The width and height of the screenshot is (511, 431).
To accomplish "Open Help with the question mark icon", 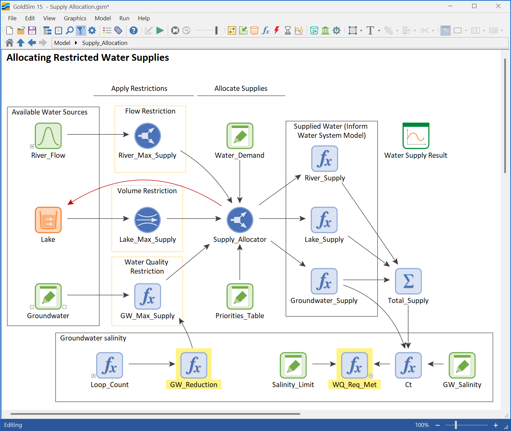I will (x=134, y=30).
